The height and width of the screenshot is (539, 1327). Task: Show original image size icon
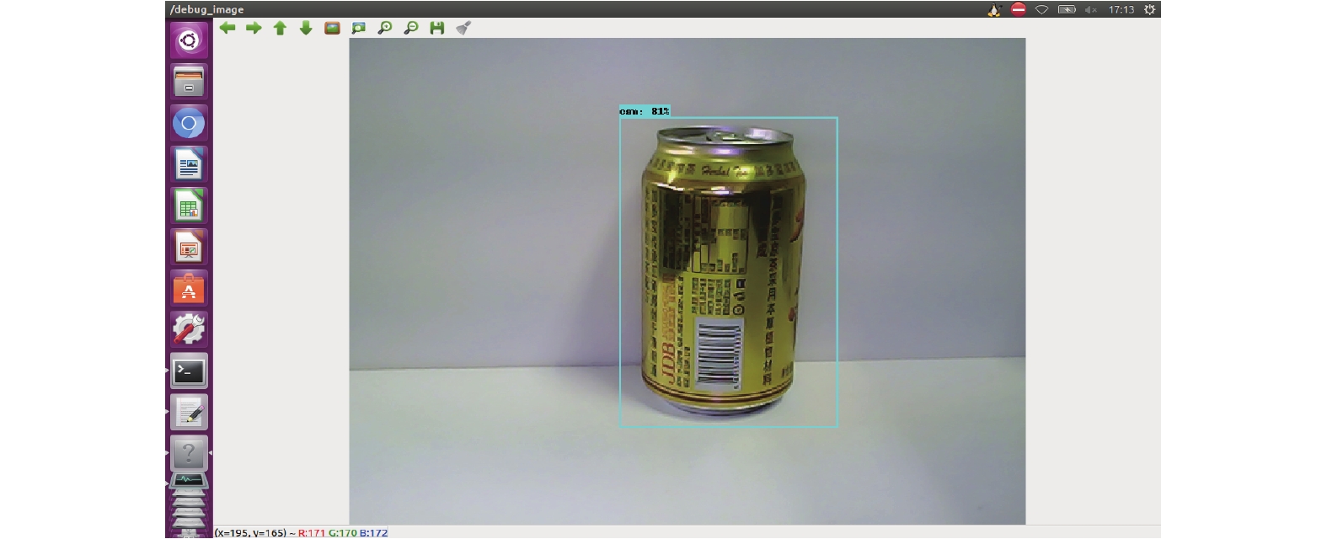point(332,28)
